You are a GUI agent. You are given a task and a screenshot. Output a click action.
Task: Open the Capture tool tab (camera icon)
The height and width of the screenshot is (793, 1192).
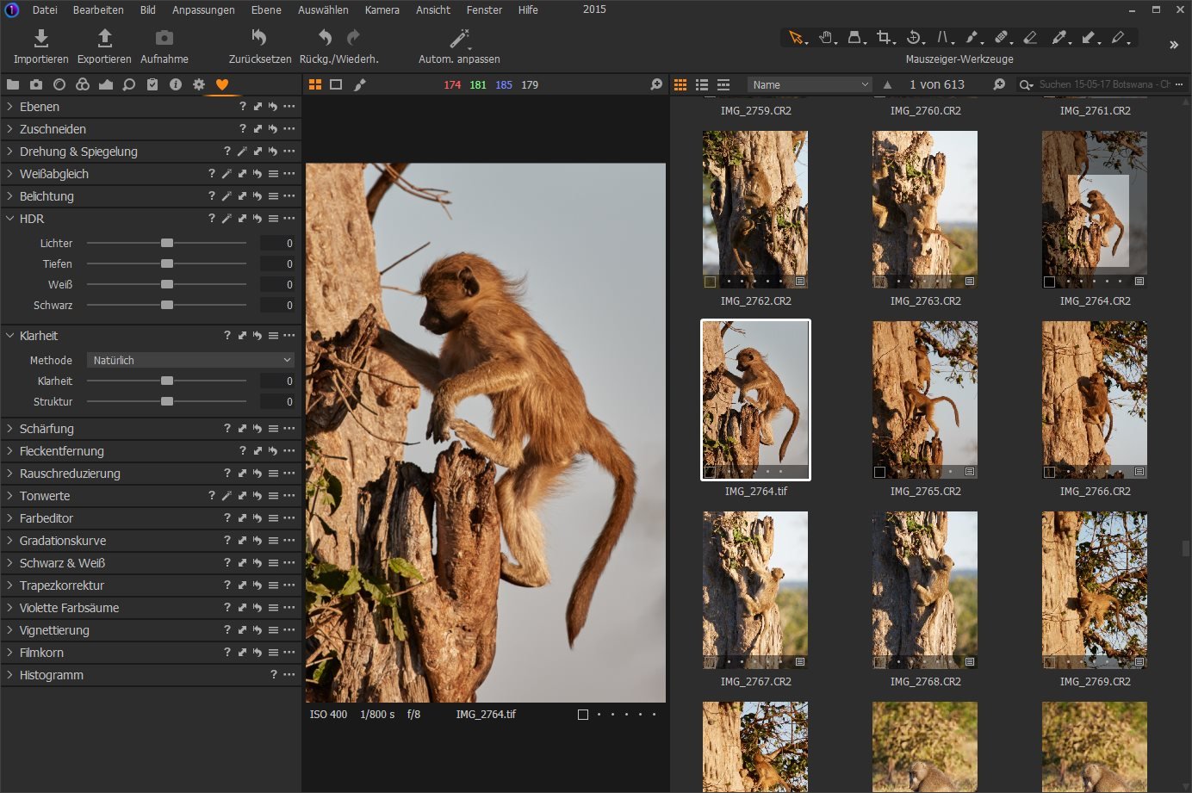[36, 84]
